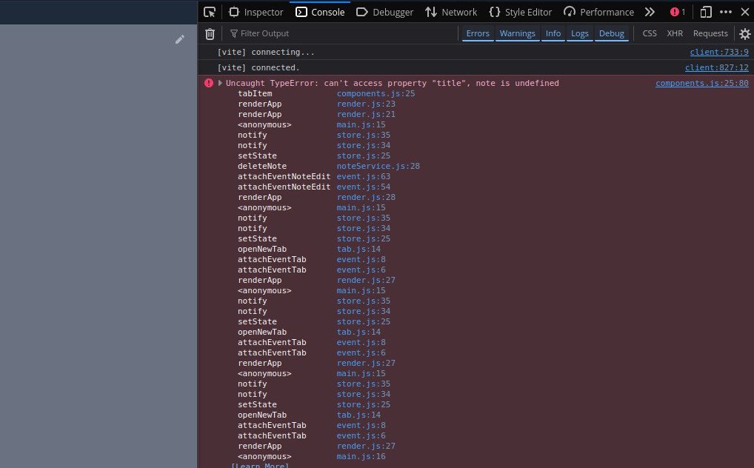
Task: Toggle the CSS filter
Action: point(649,33)
